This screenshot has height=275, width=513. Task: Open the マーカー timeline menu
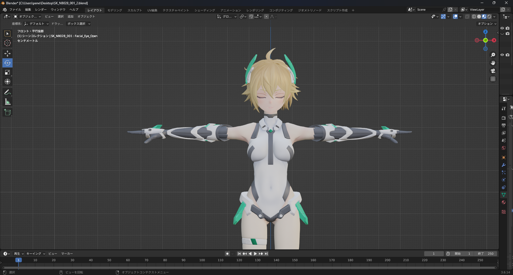[67, 254]
